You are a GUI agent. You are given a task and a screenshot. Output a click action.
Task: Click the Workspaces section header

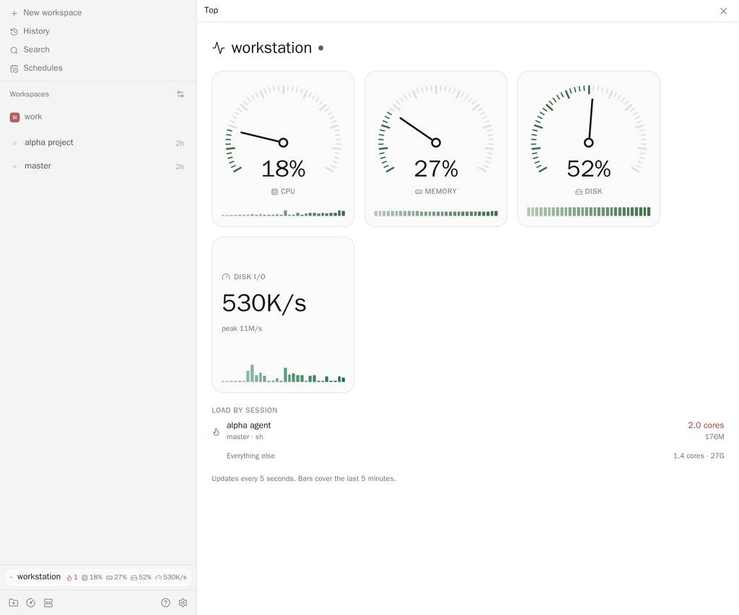click(29, 94)
